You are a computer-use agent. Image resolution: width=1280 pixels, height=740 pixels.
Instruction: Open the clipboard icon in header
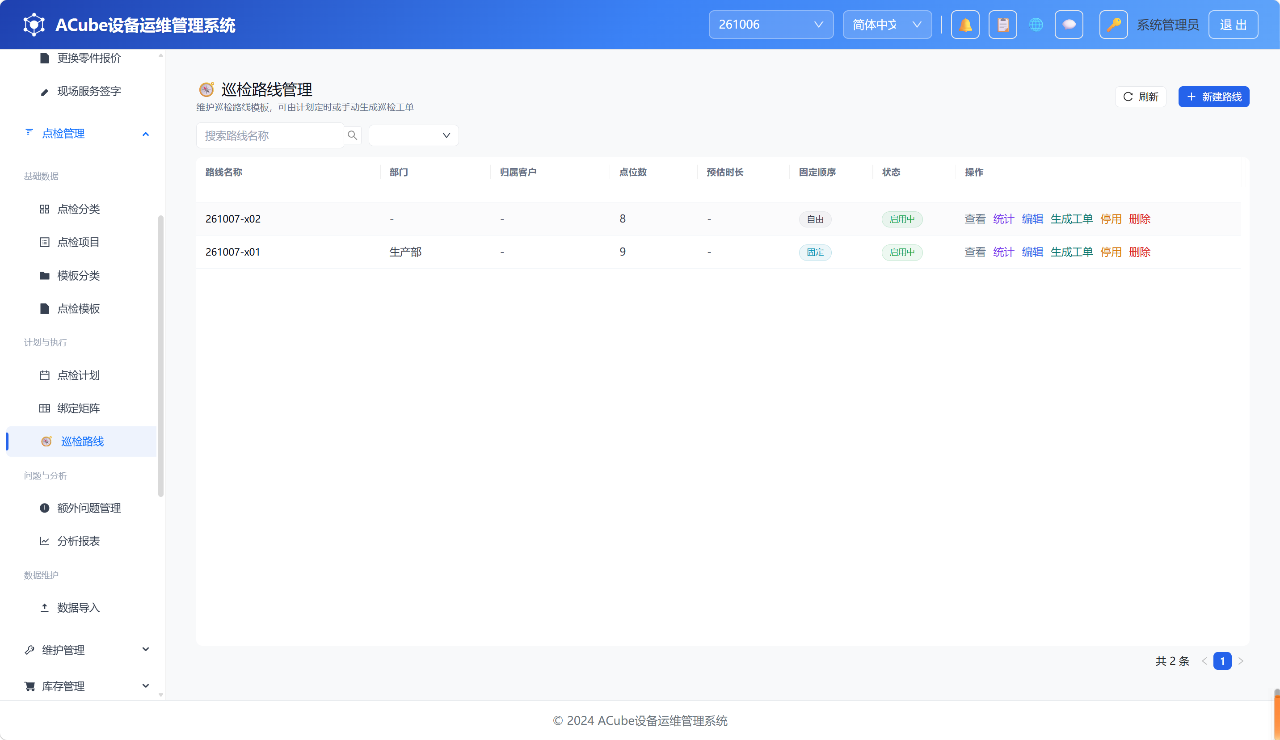(1002, 25)
